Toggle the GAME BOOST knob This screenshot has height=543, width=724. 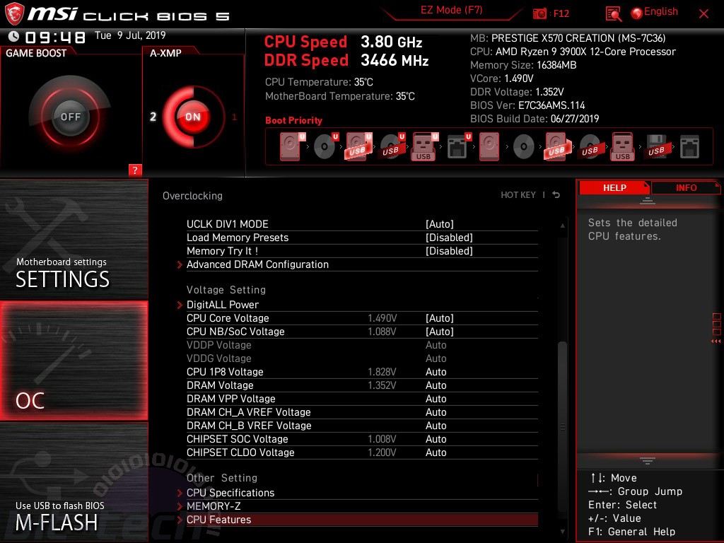point(70,117)
